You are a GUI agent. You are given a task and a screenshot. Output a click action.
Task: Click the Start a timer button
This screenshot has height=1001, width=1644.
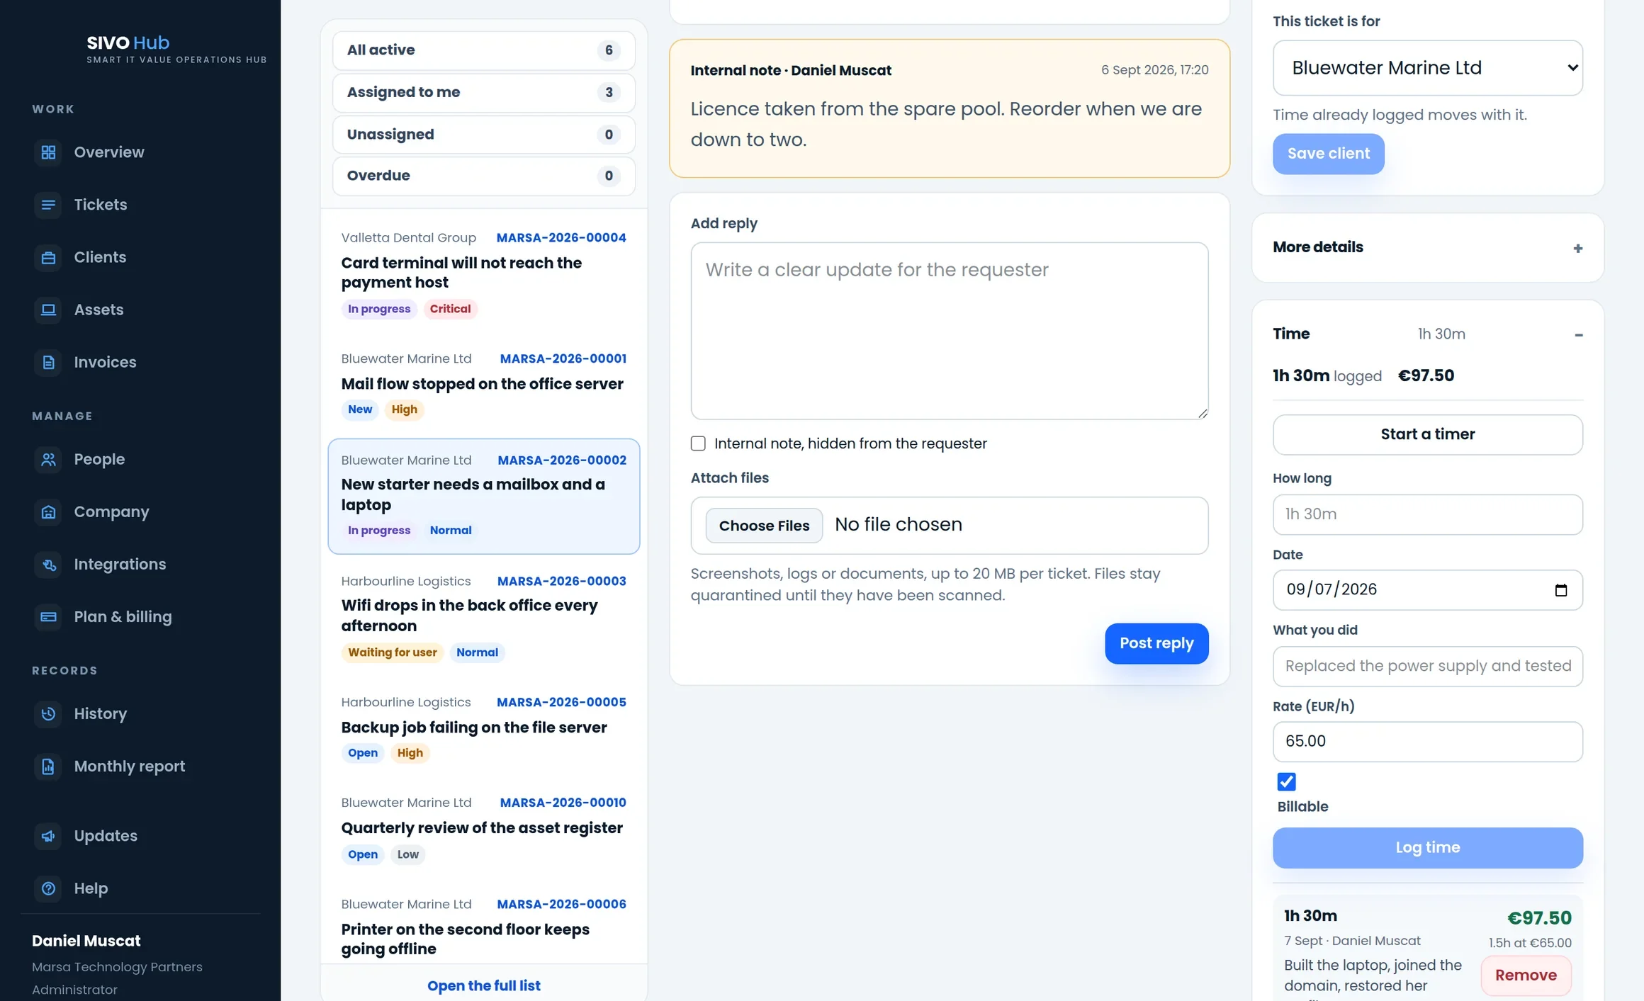click(x=1427, y=434)
